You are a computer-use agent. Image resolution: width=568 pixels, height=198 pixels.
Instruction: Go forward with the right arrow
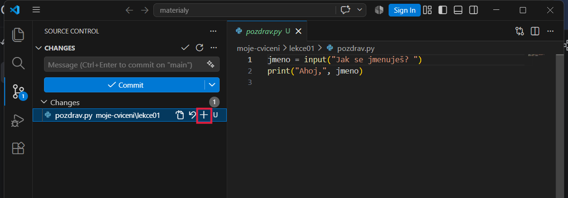(x=145, y=10)
